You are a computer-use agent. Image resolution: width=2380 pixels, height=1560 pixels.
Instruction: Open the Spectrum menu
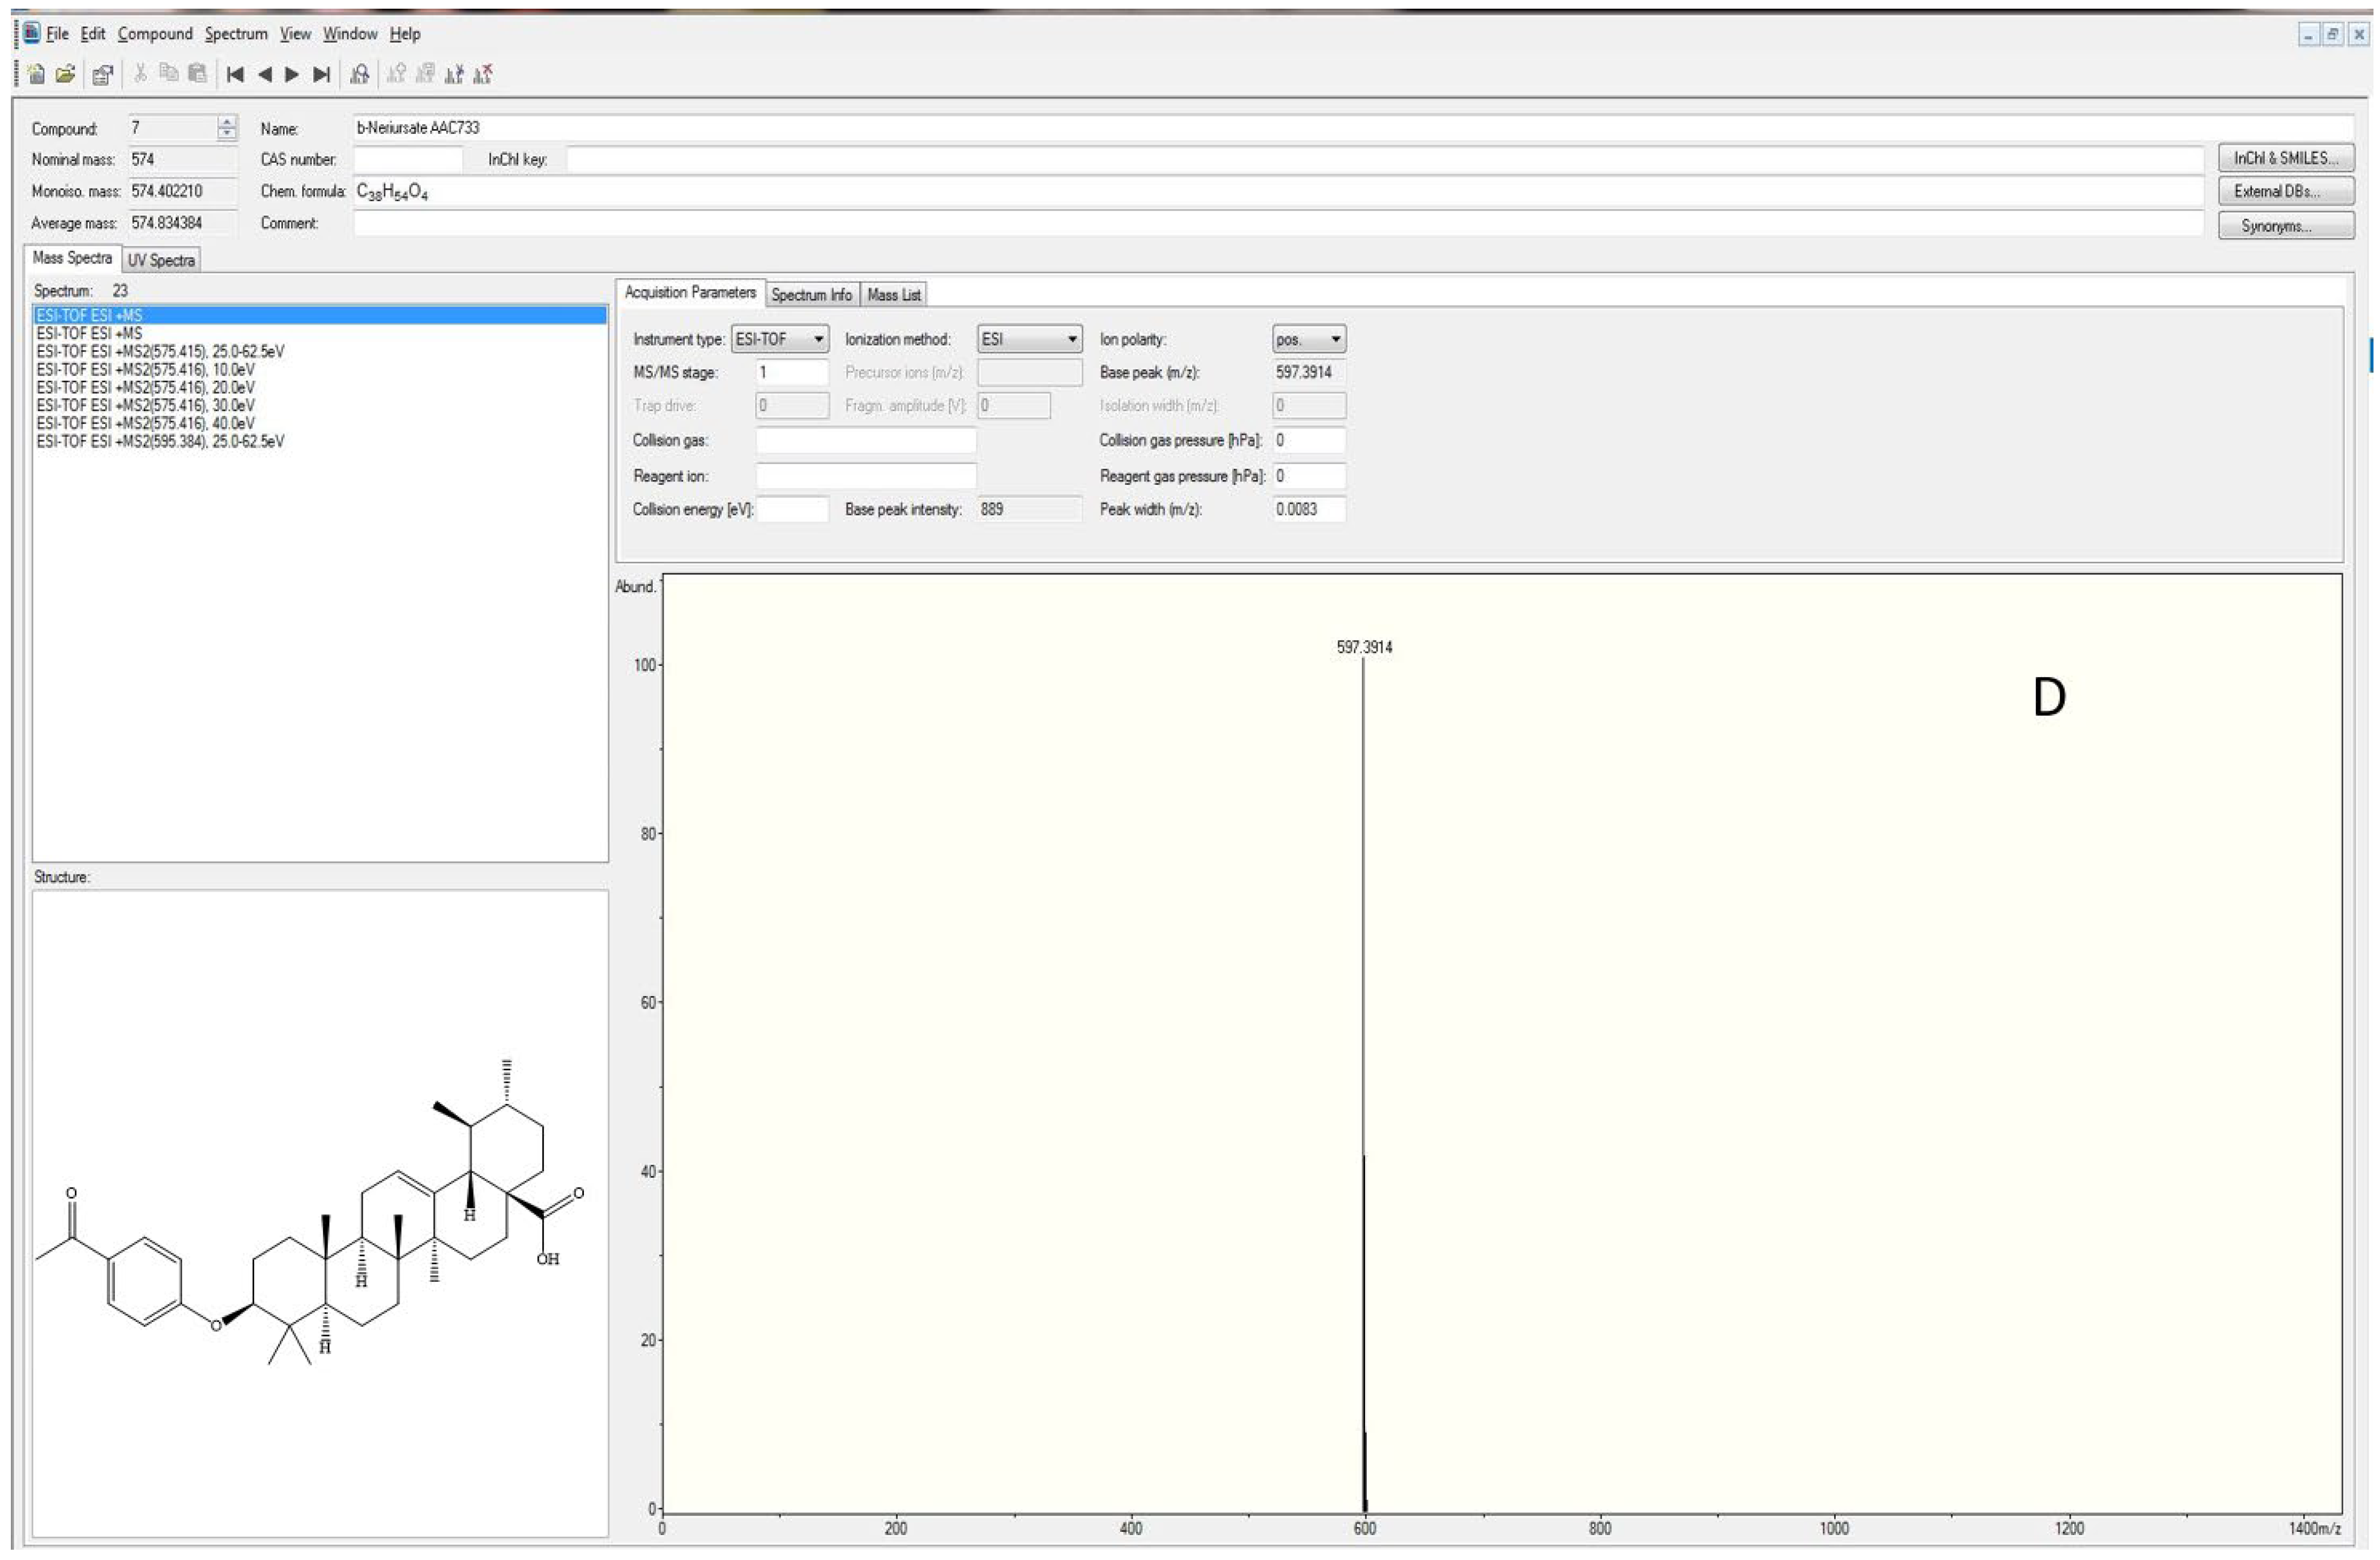coord(236,34)
